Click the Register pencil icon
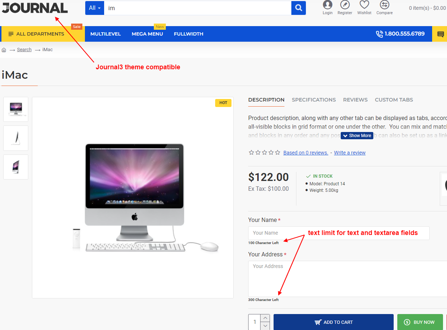The height and width of the screenshot is (330, 447). click(x=345, y=5)
